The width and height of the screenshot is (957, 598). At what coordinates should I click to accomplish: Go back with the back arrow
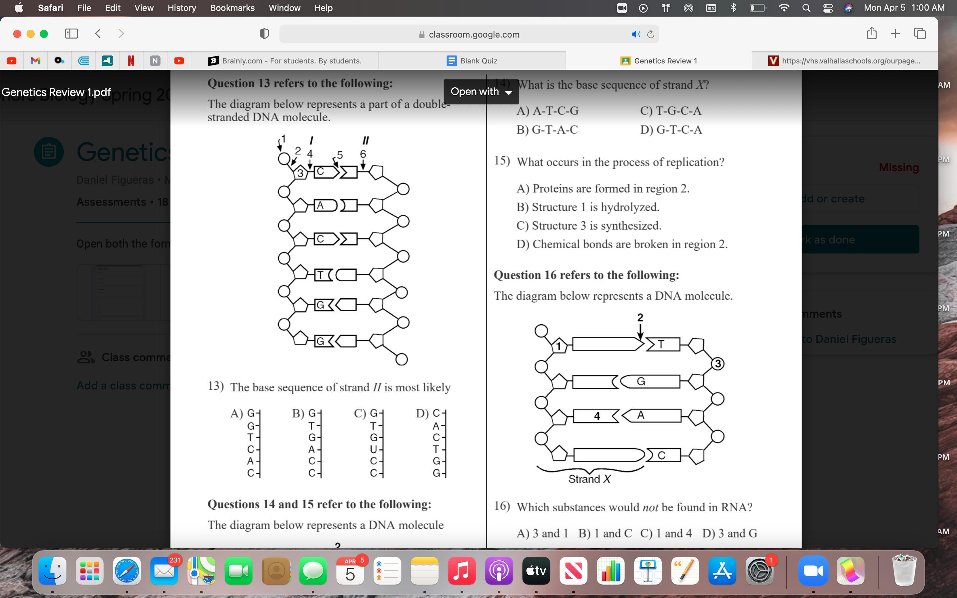click(x=98, y=34)
